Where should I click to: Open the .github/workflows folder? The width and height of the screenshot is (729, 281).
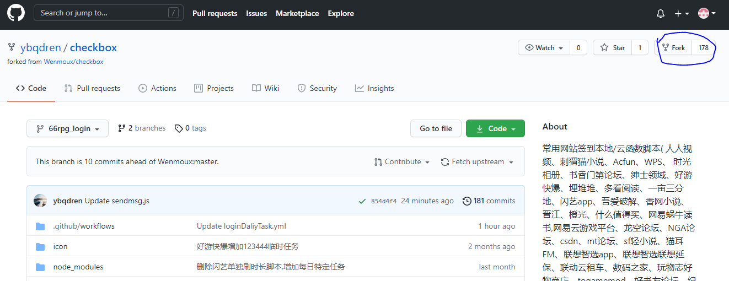click(84, 226)
